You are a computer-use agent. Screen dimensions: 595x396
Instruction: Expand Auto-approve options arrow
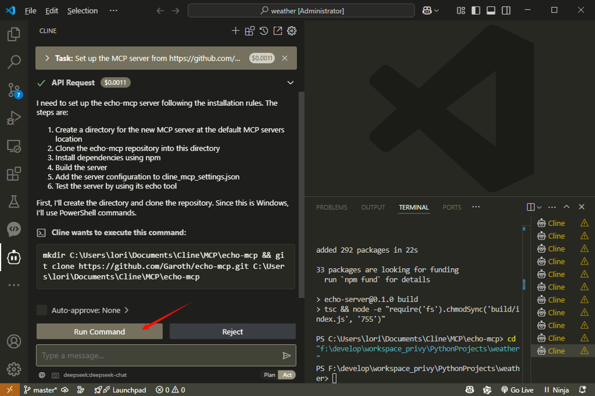tap(126, 310)
